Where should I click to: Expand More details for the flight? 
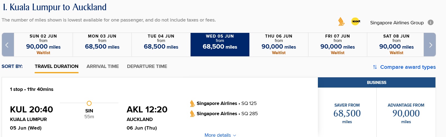point(218,135)
